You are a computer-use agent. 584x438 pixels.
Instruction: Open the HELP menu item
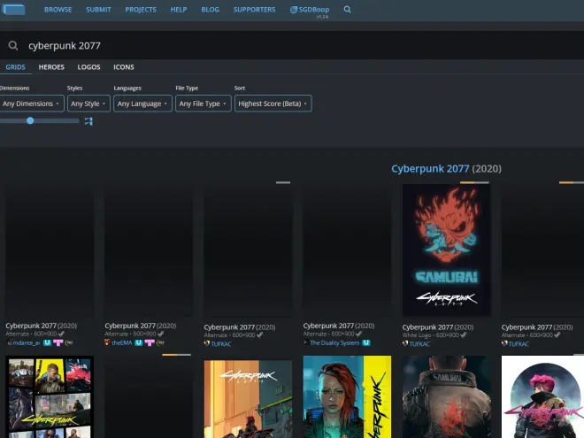[179, 10]
